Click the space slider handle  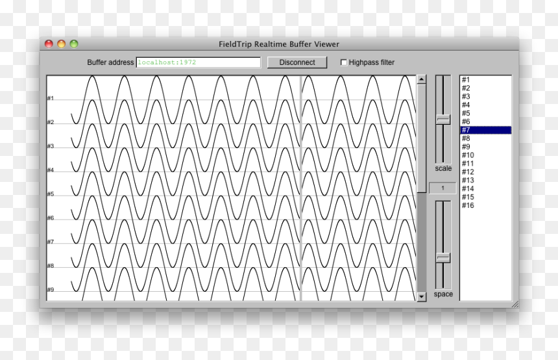pyautogui.click(x=443, y=258)
